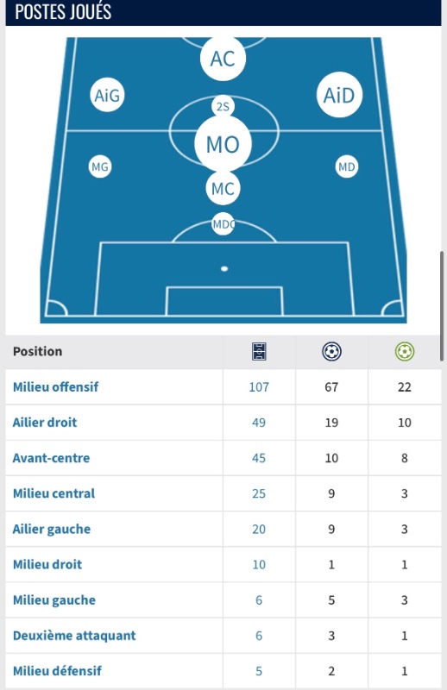Select the AiG left winger circle

[x=107, y=95]
